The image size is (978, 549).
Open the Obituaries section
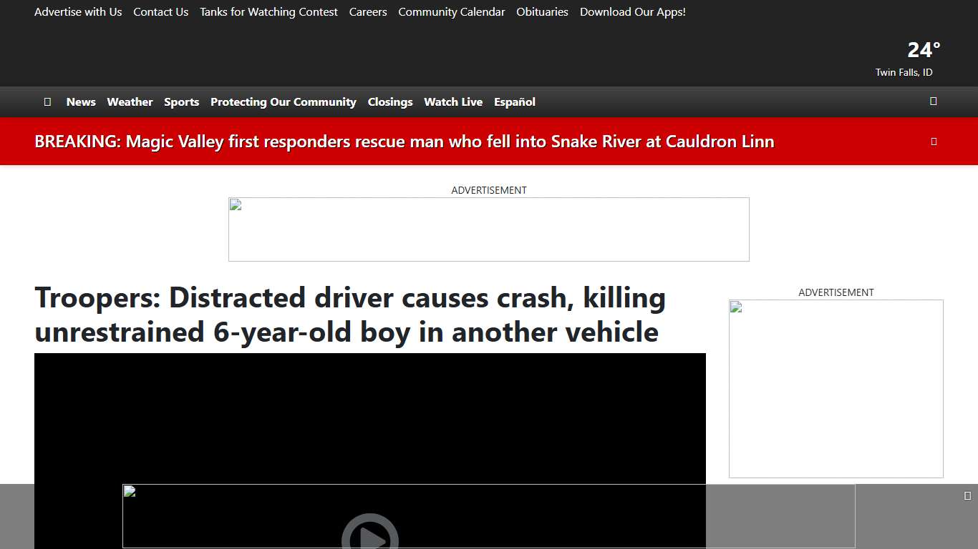point(542,11)
